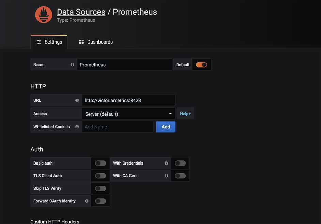The image size is (321, 224).
Task: Click the HTTP section heading
Action: (38, 86)
